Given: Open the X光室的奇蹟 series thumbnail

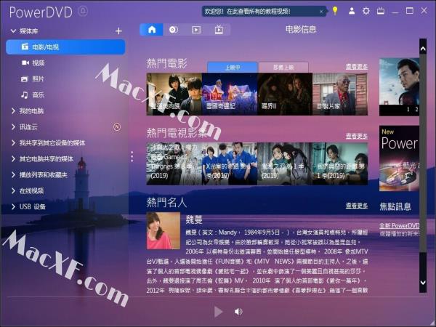Looking at the screenshot, I should [230, 163].
